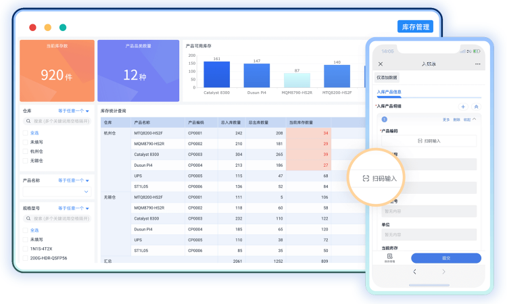Image resolution: width=507 pixels, height=304 pixels.
Task: Click 更多 link on detail row 1
Action: [446, 120]
